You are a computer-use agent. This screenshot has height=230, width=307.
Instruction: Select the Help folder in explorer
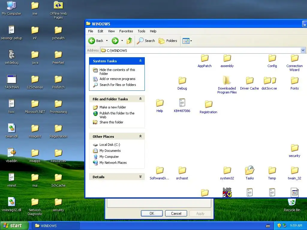coord(160,106)
